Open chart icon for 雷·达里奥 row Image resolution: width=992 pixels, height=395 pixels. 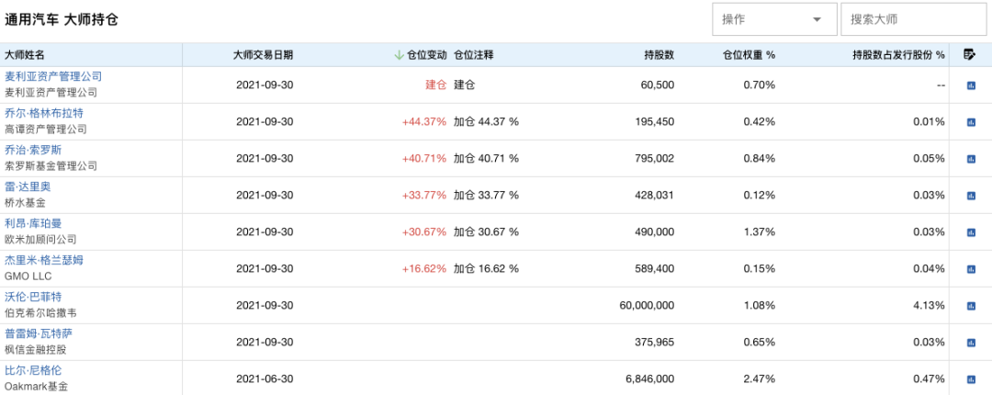971,196
